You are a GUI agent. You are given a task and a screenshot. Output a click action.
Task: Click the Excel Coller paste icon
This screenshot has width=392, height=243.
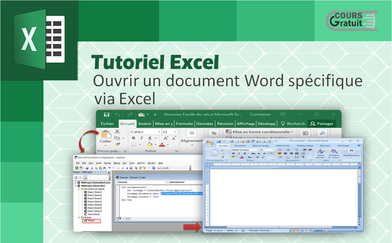point(105,134)
